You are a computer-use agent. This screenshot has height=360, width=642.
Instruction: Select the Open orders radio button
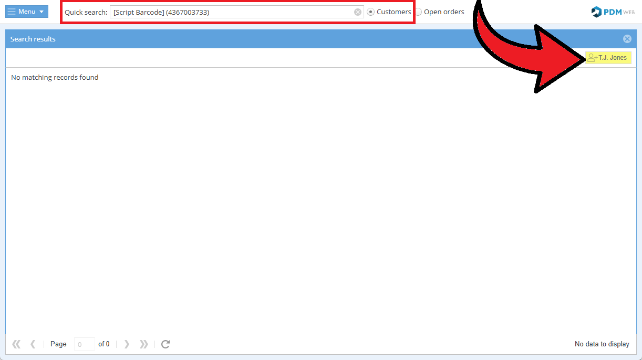(x=419, y=12)
